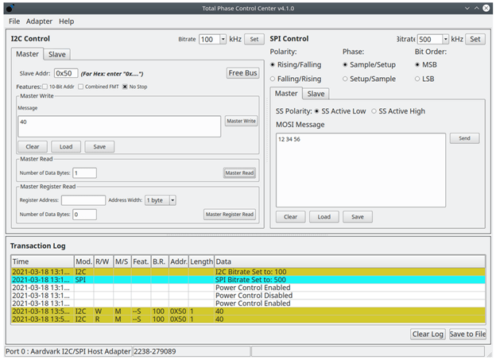Select SS Active Low polarity

click(316, 111)
